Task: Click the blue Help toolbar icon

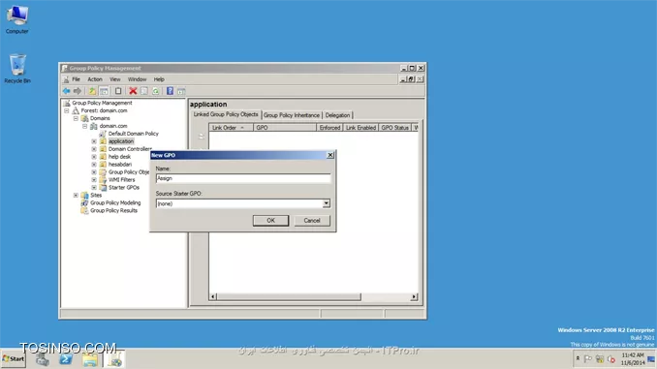Action: click(170, 91)
